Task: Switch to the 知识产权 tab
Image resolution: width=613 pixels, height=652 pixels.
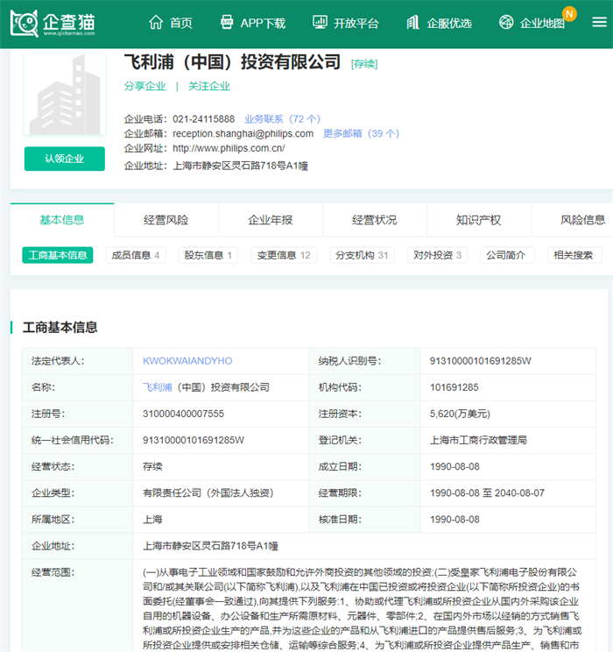Action: coord(479,220)
